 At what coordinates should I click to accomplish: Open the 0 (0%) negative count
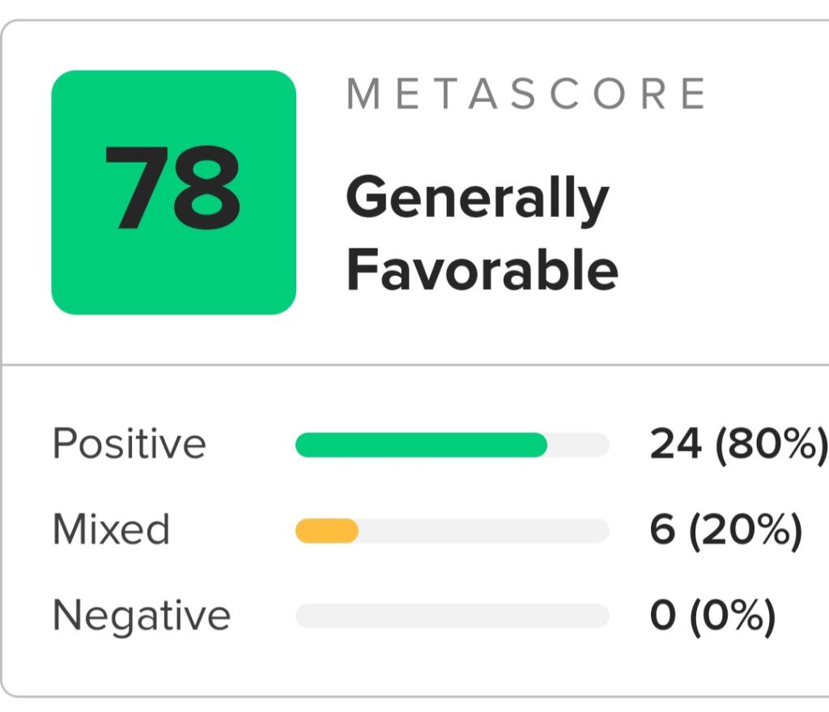(712, 616)
